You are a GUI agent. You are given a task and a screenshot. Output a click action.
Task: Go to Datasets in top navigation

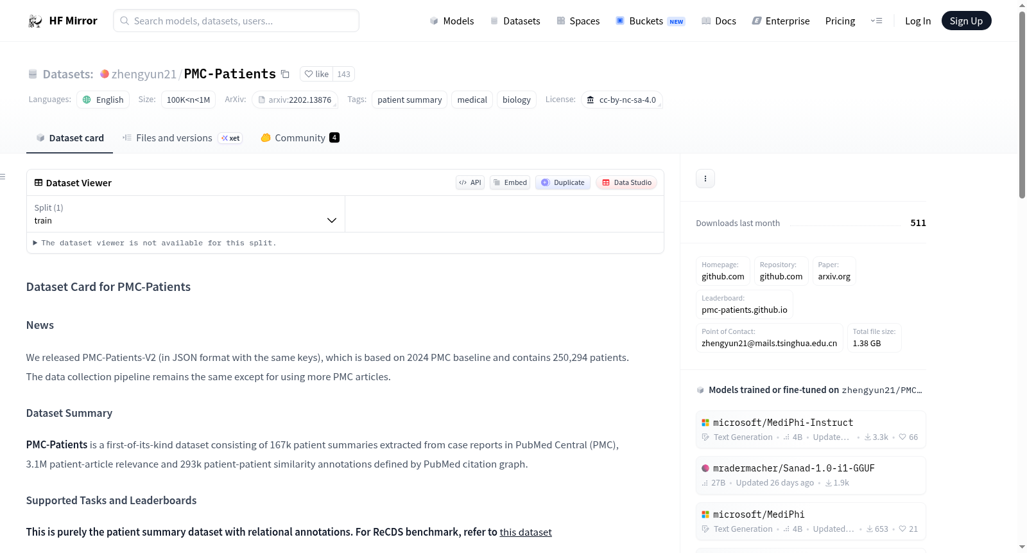(515, 21)
